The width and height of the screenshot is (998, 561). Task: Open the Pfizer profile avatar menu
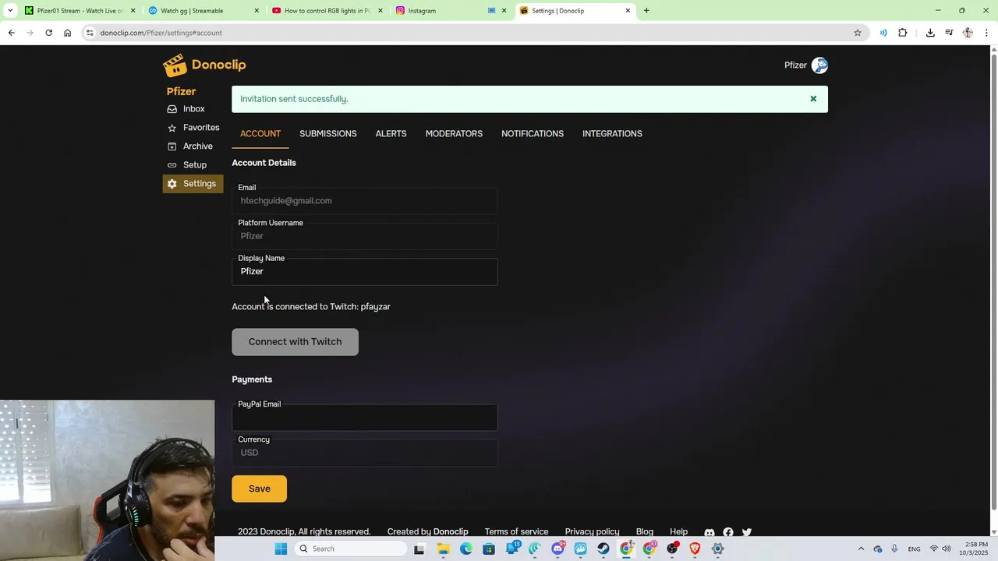point(819,65)
